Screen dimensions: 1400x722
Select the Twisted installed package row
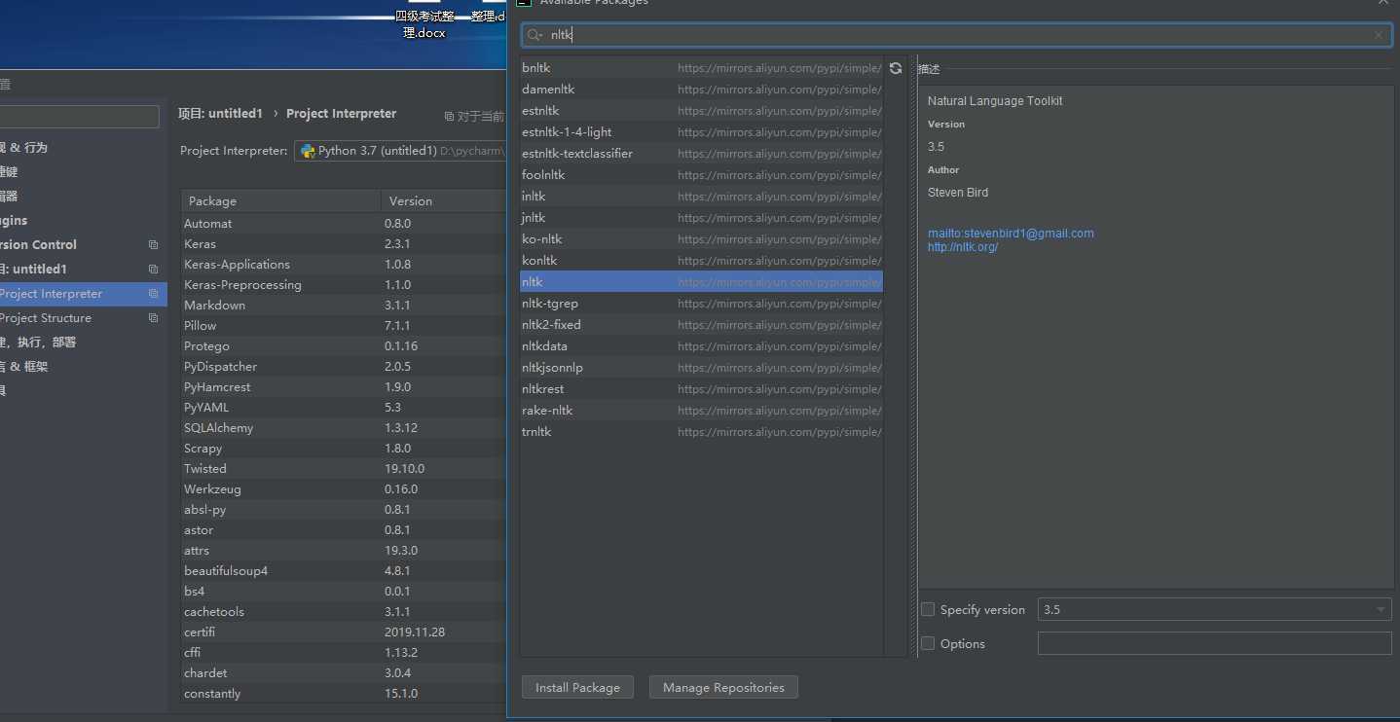344,469
